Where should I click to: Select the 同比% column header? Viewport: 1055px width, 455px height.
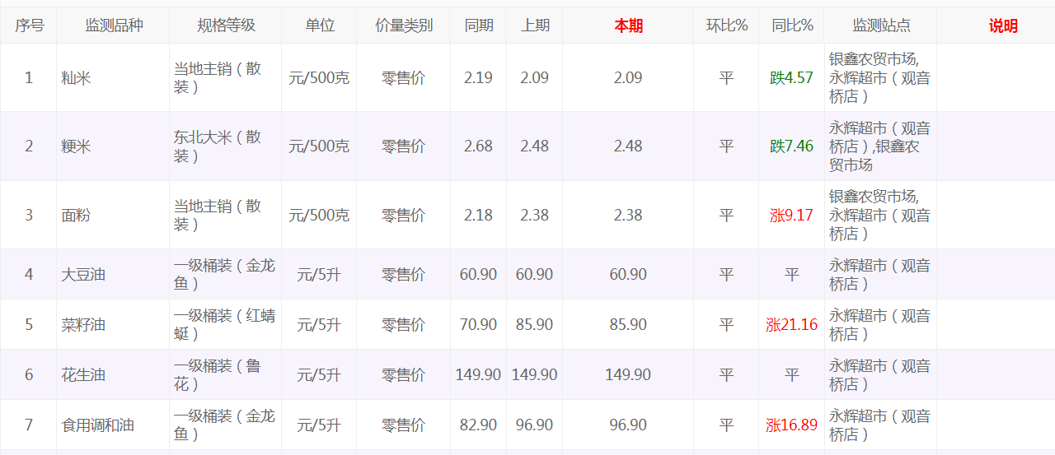point(792,26)
